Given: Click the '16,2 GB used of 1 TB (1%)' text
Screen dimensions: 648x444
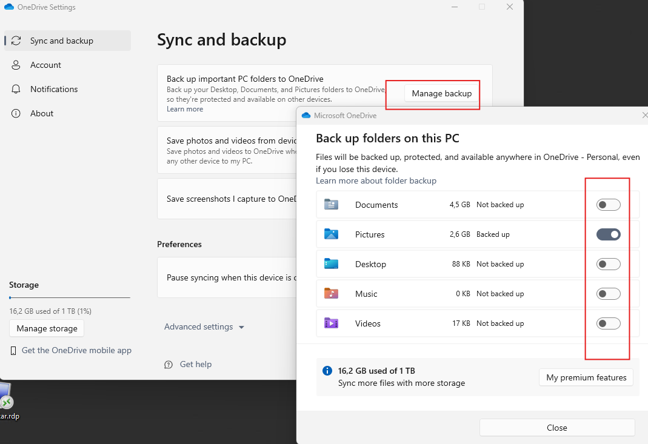Looking at the screenshot, I should coord(50,311).
